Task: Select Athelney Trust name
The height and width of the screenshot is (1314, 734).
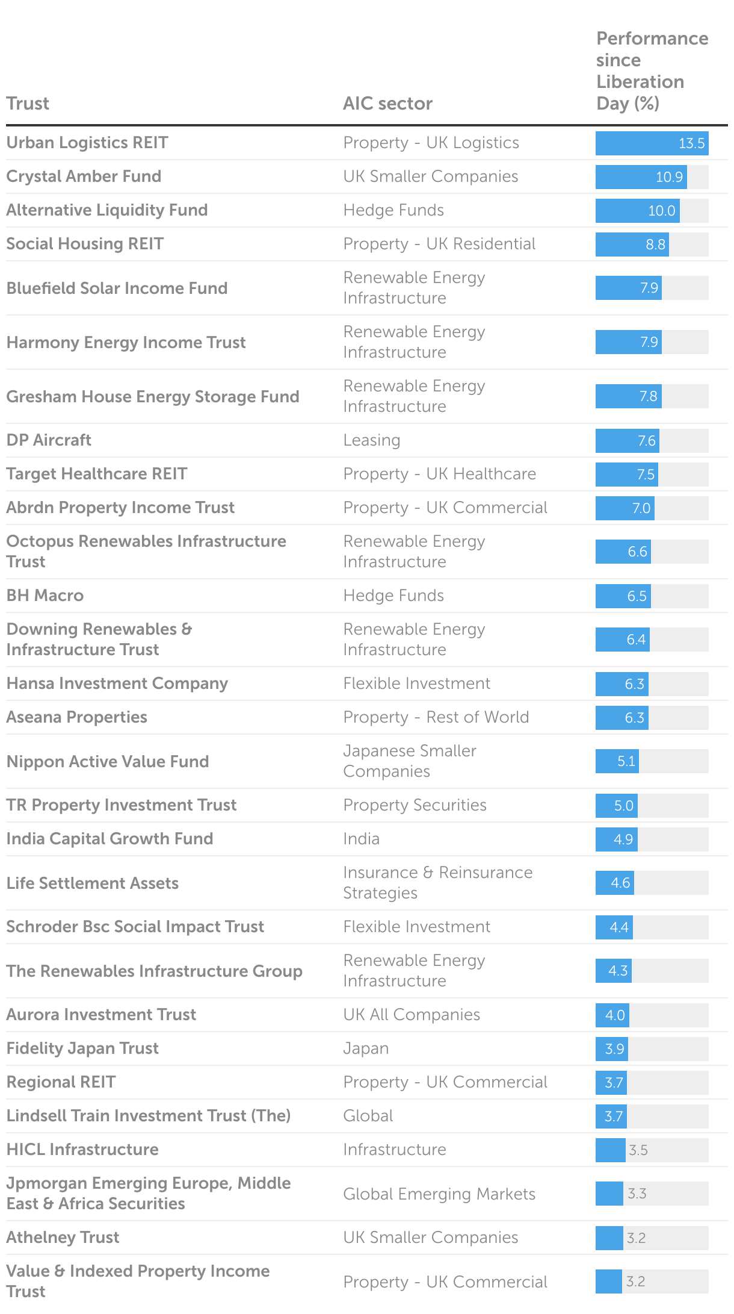Action: click(63, 1238)
